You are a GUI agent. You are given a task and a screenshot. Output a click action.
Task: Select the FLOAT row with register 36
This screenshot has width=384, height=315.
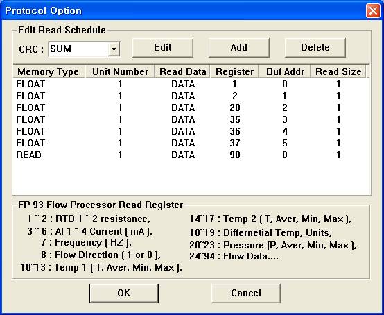[191, 131]
